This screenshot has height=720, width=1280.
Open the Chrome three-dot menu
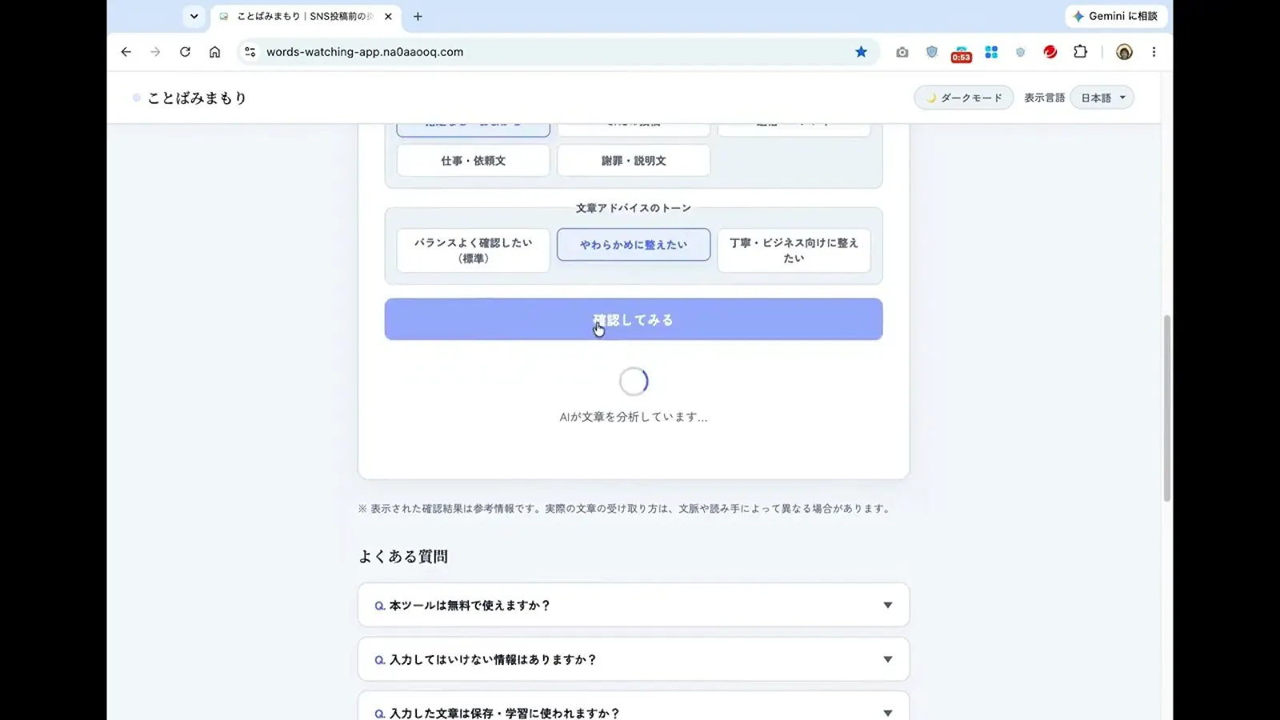click(x=1154, y=52)
